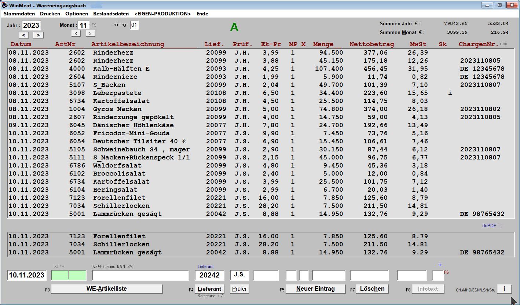Open the Stammdaten menu
This screenshot has height=305, width=520.
19,14
